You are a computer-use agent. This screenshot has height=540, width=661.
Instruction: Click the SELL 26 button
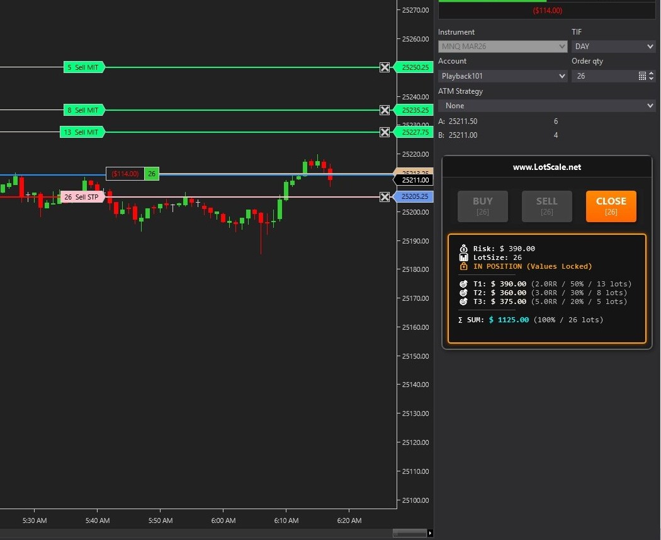[546, 206]
